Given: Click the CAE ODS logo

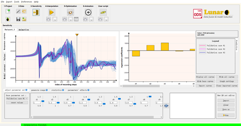Looking at the screenshot, I should (198, 14).
